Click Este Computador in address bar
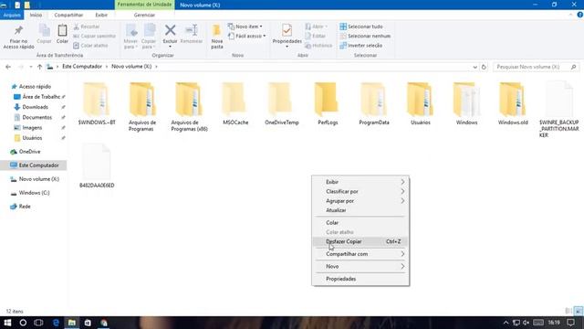Image resolution: width=584 pixels, height=329 pixels. tap(82, 67)
